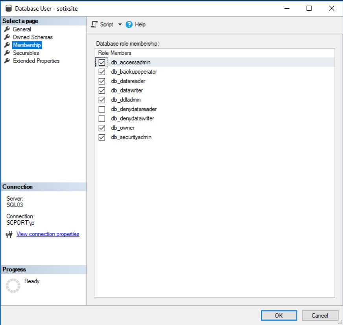Screen dimensions: 343x325
Task: Uncheck the db_owner role checkbox
Action: click(x=102, y=128)
